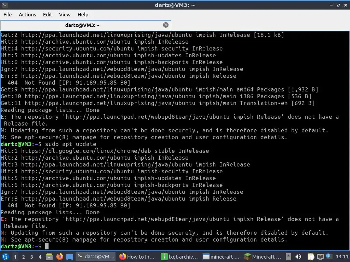350x262 pixels.
Task: Close the dartz@VM3 tab with its X icon
Action: pyautogui.click(x=166, y=25)
